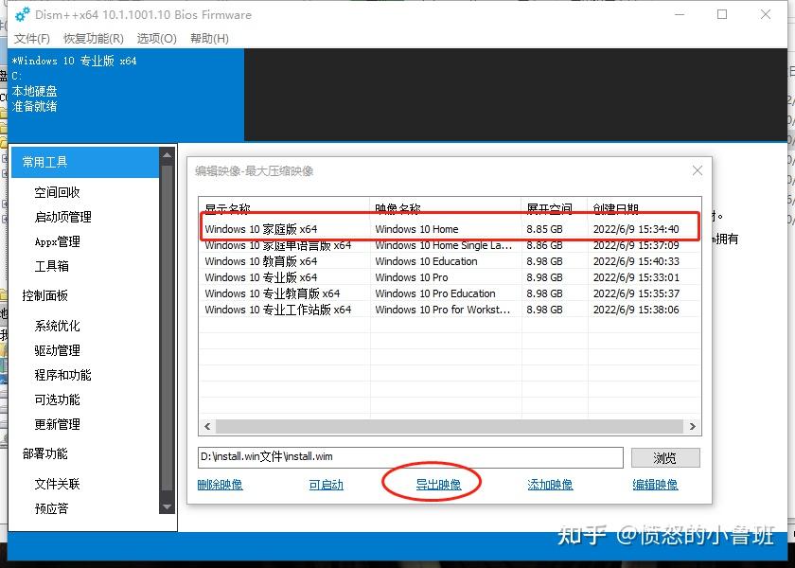
Task: Select the Windows 10 家庭单语言版 x64 row
Action: [x=450, y=245]
